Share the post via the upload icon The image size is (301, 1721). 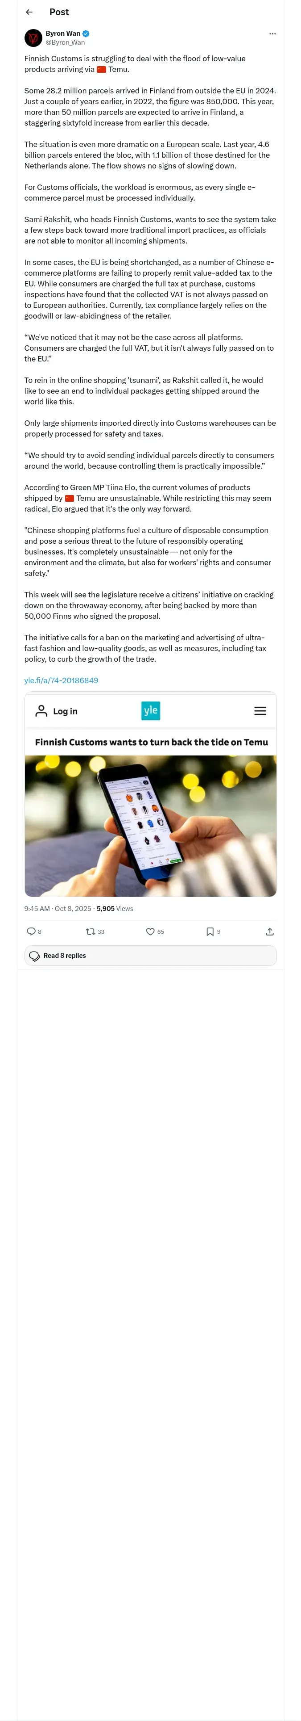point(270,932)
